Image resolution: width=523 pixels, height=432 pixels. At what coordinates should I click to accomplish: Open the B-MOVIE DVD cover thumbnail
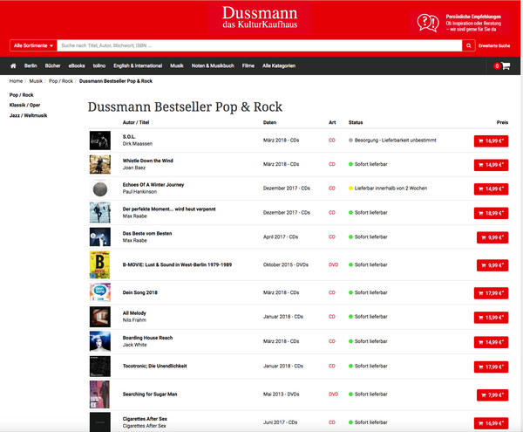[x=99, y=264]
